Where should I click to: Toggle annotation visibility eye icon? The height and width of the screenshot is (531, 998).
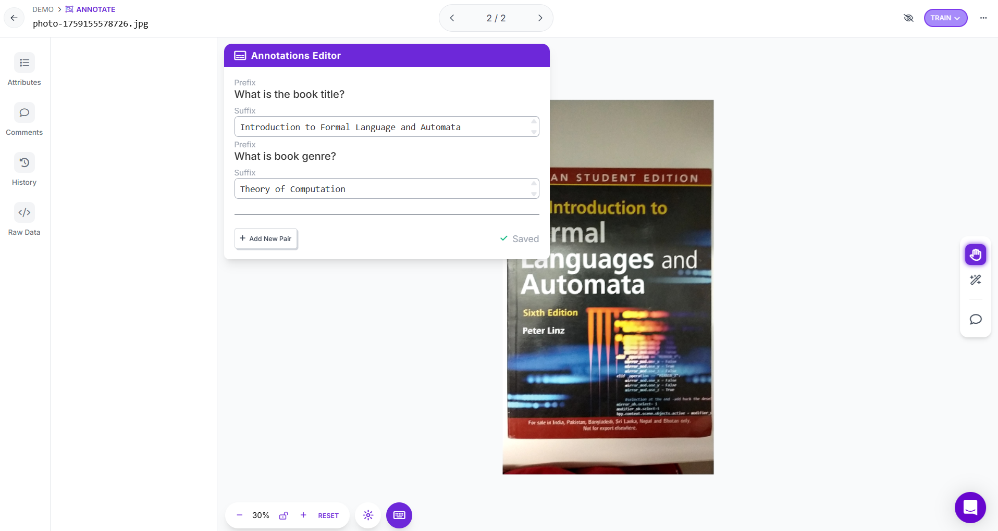tap(908, 18)
